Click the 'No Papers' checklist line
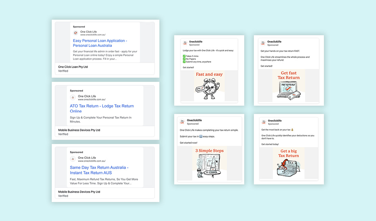 (189, 59)
